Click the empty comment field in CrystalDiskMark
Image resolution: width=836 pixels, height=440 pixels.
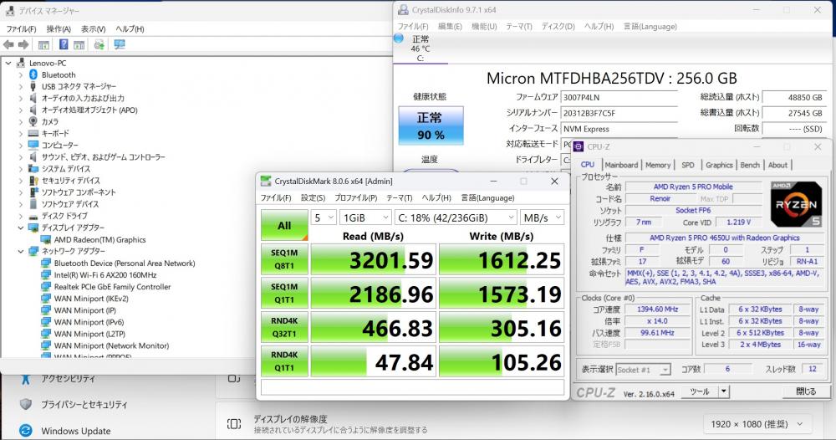[x=412, y=386]
